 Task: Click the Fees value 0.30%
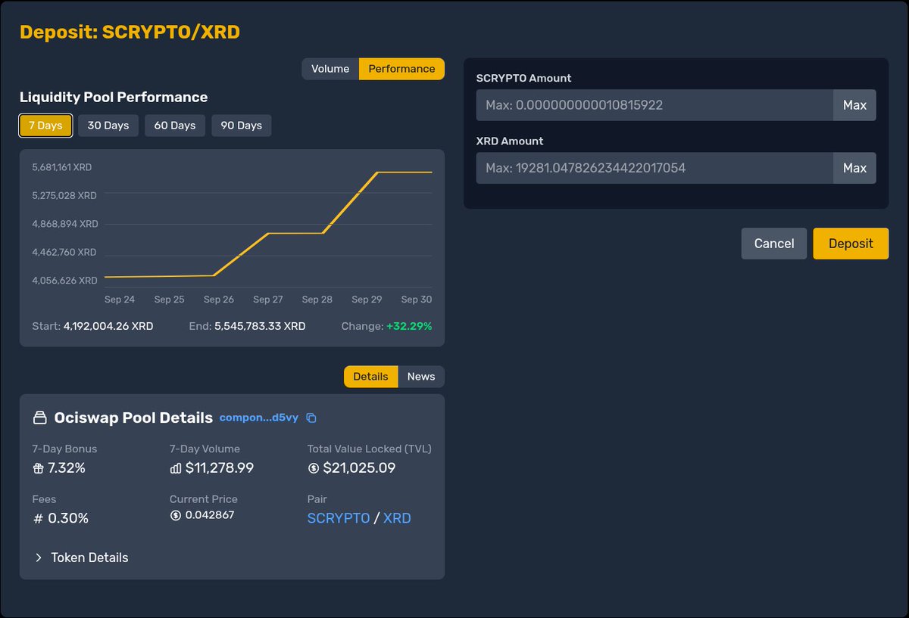click(x=68, y=519)
